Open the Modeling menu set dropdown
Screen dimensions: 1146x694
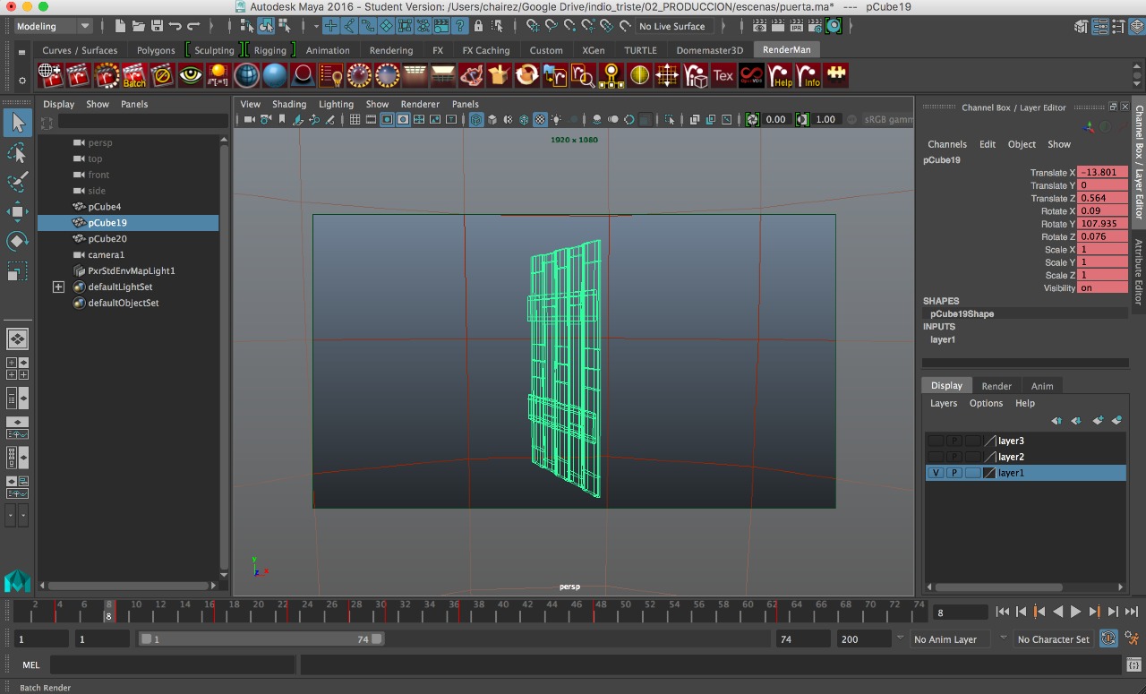[x=53, y=26]
